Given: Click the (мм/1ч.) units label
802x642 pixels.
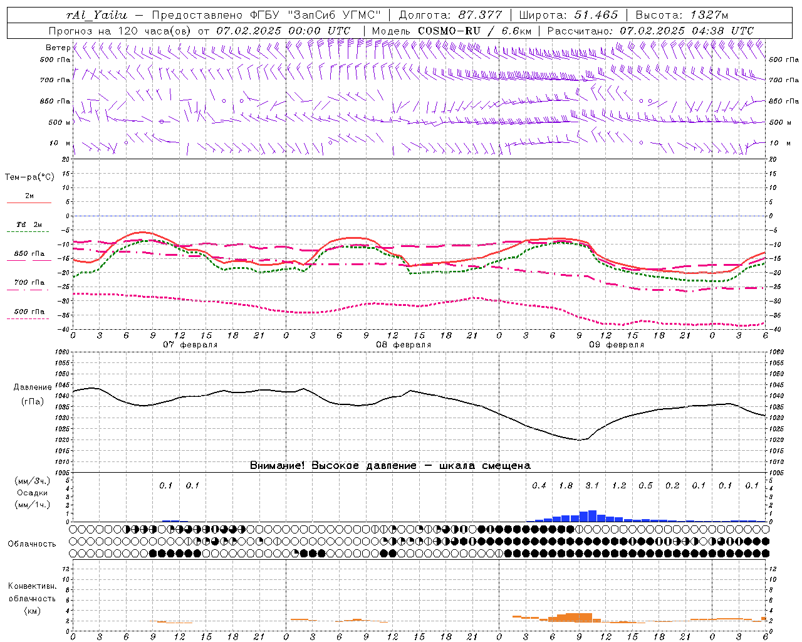Looking at the screenshot, I should coord(32,505).
